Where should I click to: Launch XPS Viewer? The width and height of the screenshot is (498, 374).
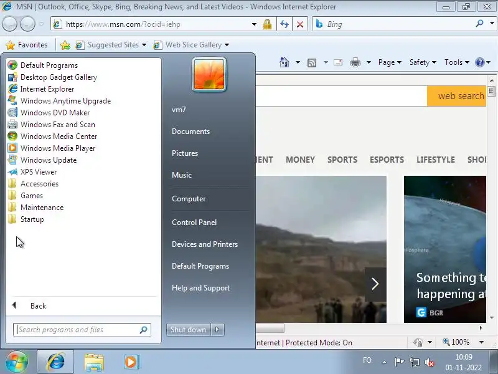click(32, 172)
